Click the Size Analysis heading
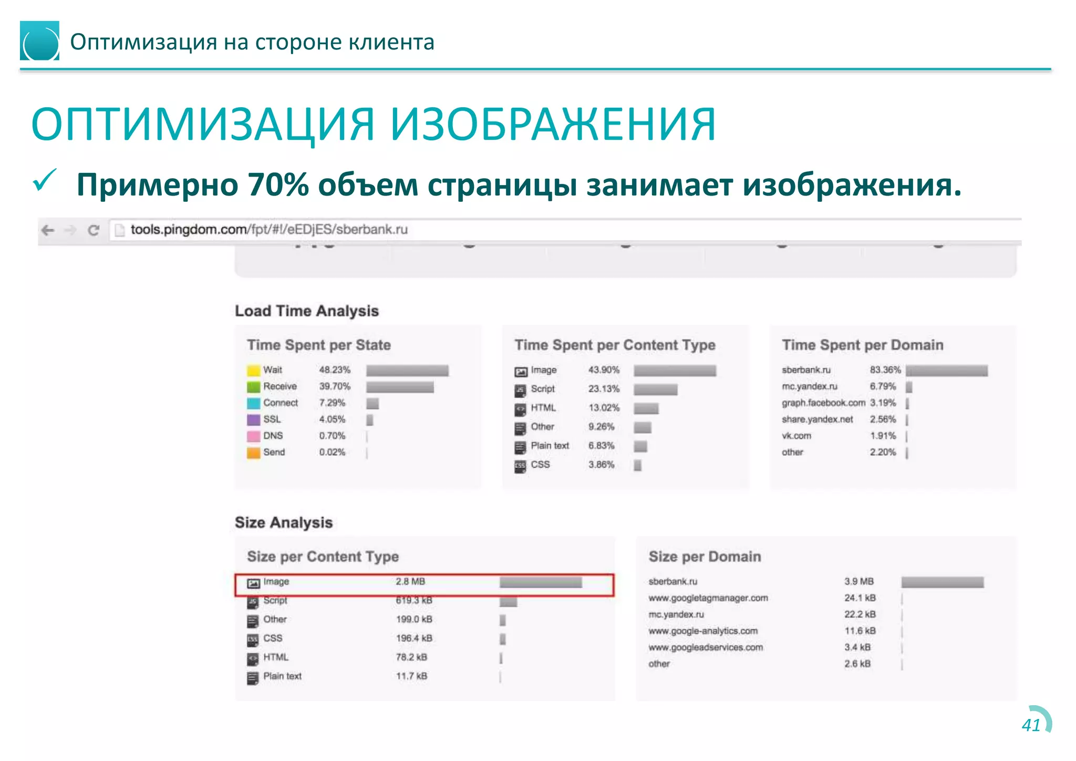Image resolution: width=1076 pixels, height=761 pixels. [x=284, y=522]
